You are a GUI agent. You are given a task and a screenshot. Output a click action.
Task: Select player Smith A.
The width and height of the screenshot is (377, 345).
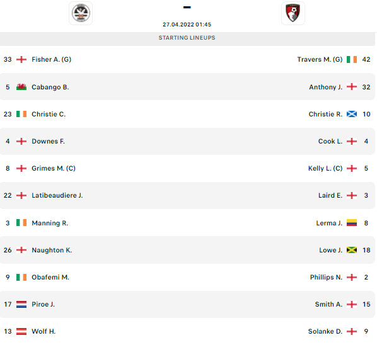tap(328, 304)
